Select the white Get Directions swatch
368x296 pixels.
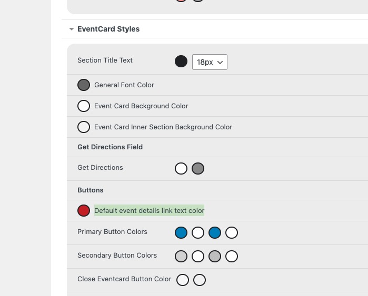point(181,169)
